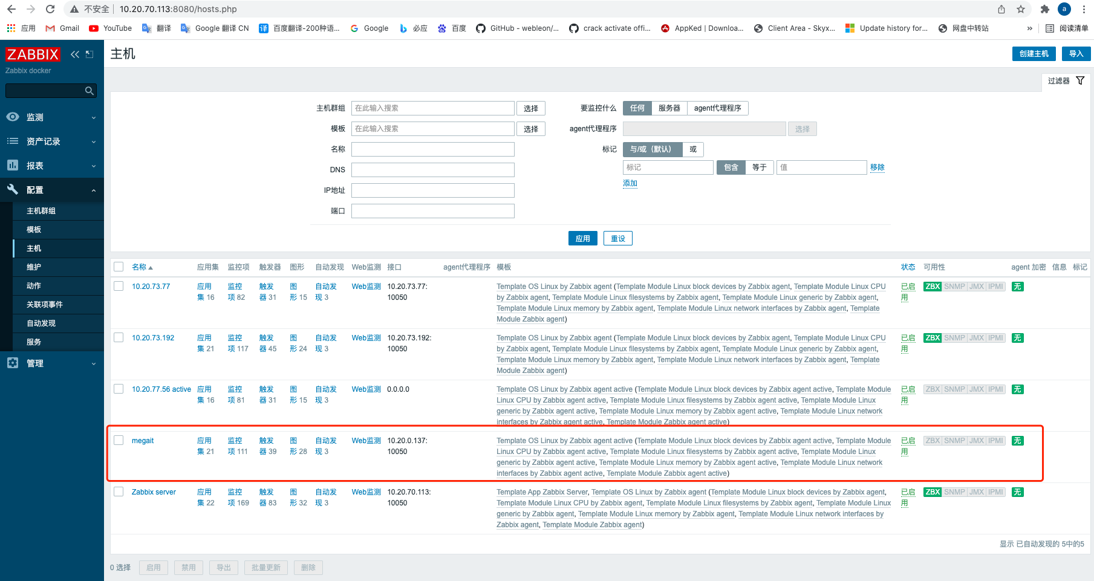
Task: Select all hosts header checkbox
Action: click(119, 267)
